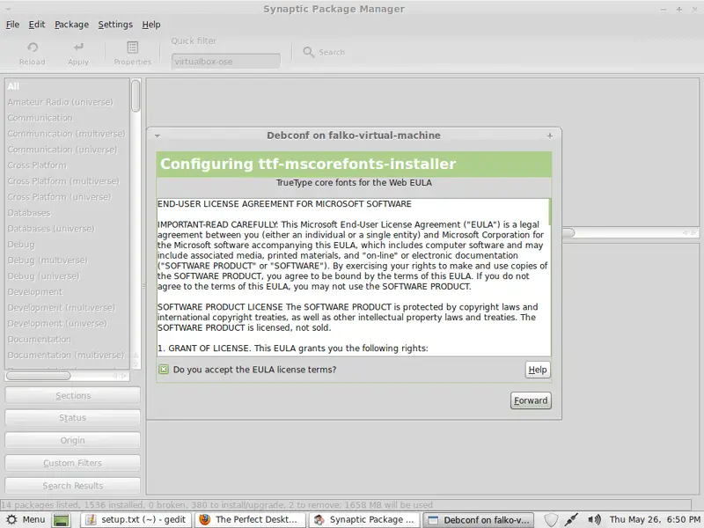Select Documentation (multiverse) section

click(x=68, y=356)
